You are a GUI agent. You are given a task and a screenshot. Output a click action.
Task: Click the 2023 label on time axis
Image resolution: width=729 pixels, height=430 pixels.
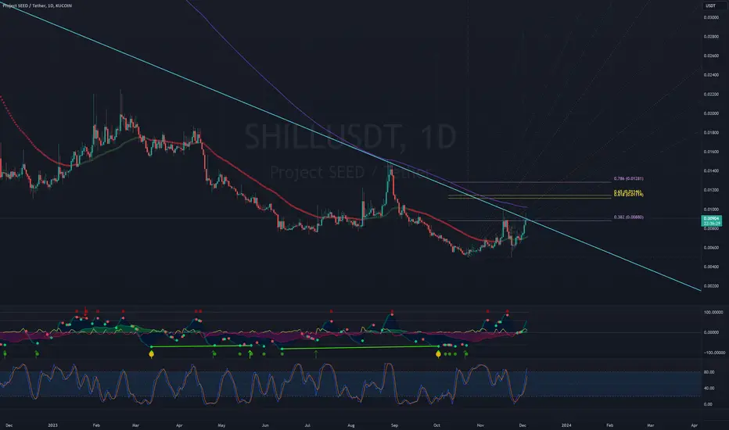(x=52, y=425)
